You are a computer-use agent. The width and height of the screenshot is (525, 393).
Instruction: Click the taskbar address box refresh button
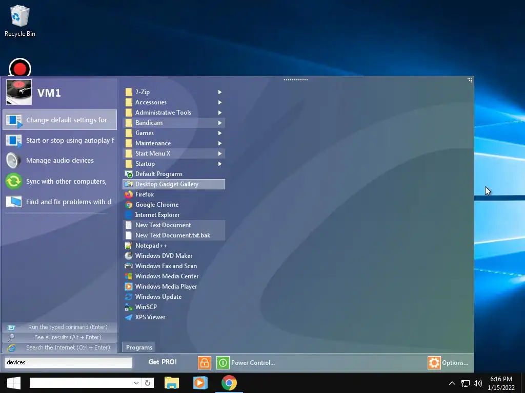148,383
